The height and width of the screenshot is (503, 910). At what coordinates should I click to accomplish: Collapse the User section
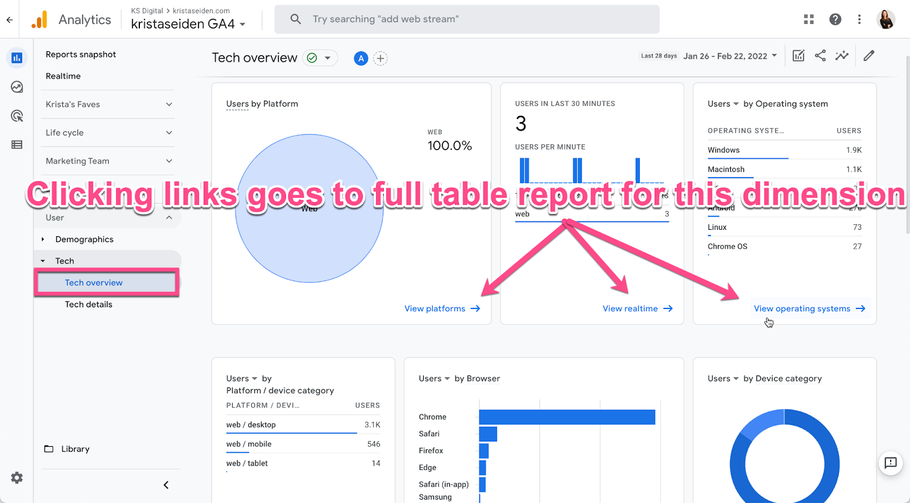click(108, 217)
